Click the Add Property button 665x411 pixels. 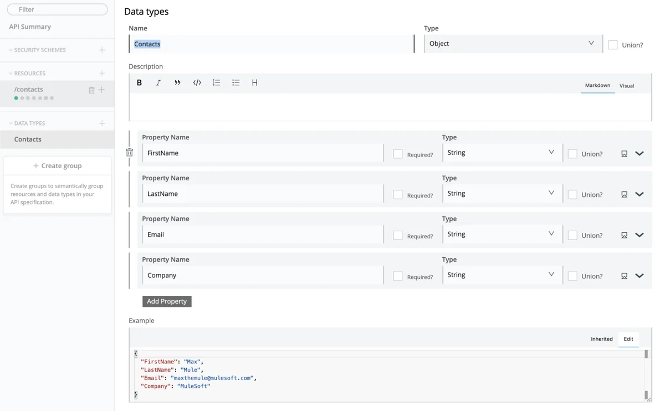(167, 301)
